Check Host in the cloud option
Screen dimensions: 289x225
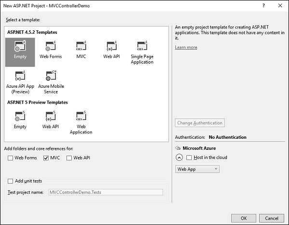(189, 158)
